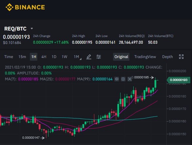Expand the 1M interval dropdown
192x145 pixels.
[78, 57]
